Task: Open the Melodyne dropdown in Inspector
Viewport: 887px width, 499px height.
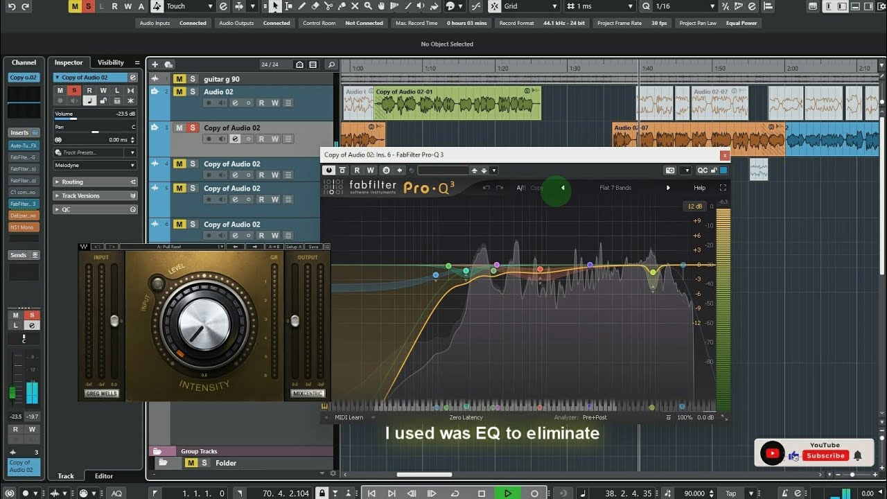Action: coord(96,165)
